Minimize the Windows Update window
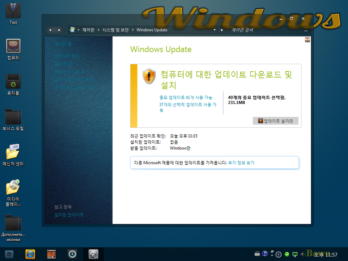Viewport: 348px width, 261px height. (281, 19)
